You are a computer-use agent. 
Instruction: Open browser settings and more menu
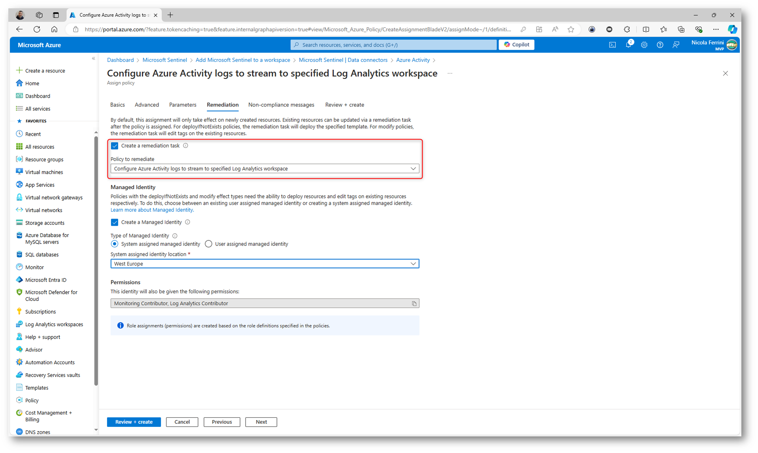point(716,29)
